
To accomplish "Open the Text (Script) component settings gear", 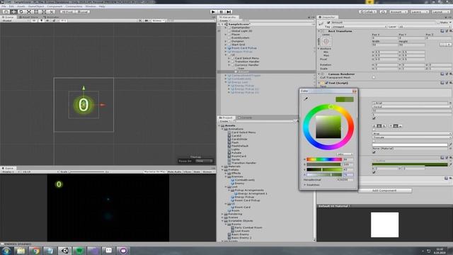I will click(450, 83).
